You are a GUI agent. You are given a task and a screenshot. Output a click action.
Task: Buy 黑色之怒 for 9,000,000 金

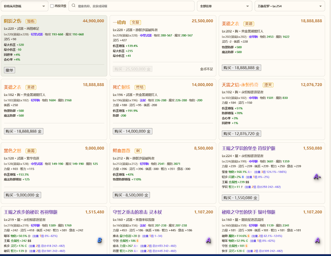(x=23, y=195)
